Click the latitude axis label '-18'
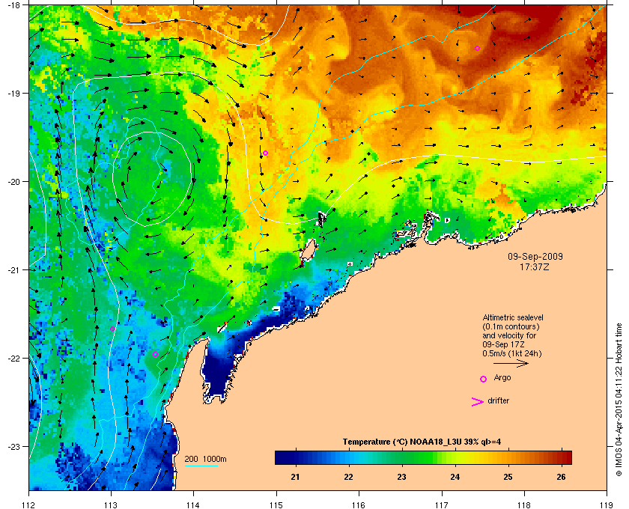Viewport: 629px width, 509px height. coord(13,4)
